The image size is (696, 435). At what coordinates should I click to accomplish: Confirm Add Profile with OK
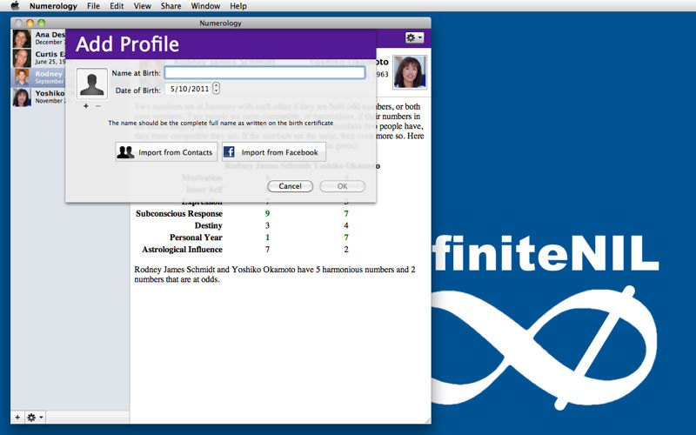click(342, 186)
